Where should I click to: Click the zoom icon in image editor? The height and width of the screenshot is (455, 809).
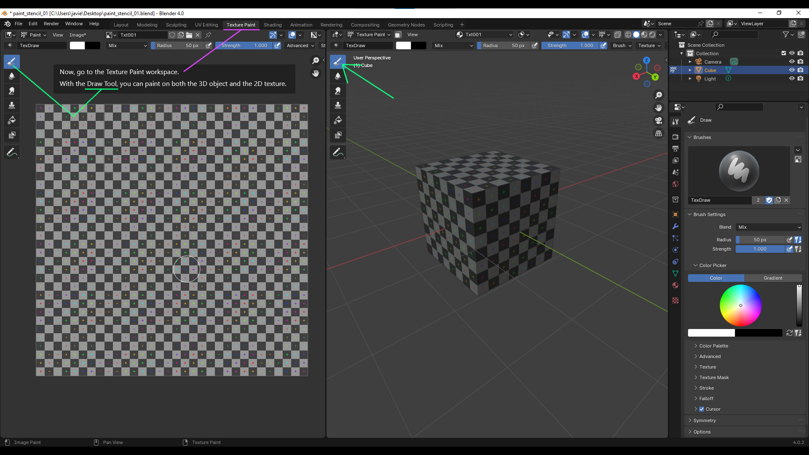[316, 61]
